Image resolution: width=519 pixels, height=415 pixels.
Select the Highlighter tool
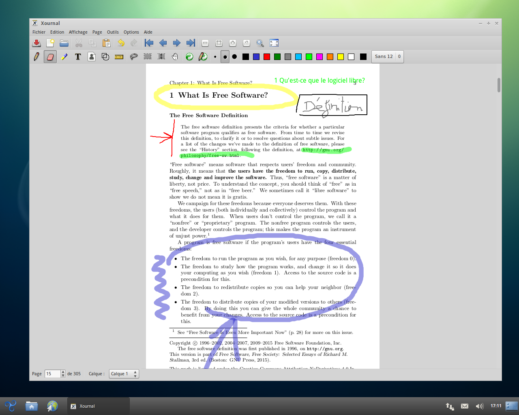(64, 57)
